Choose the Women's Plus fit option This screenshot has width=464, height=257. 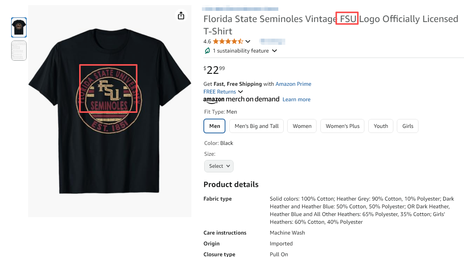342,126
